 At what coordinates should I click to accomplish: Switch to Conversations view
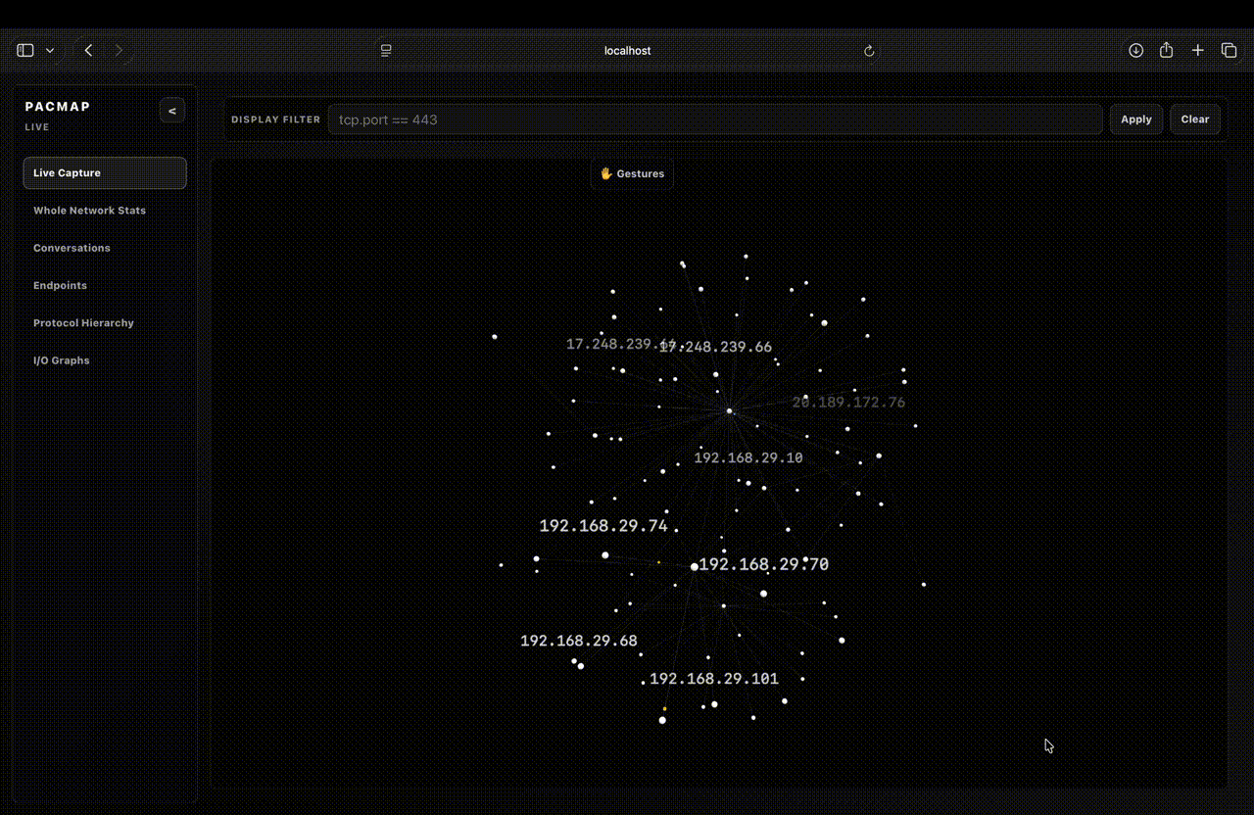pyautogui.click(x=105, y=248)
